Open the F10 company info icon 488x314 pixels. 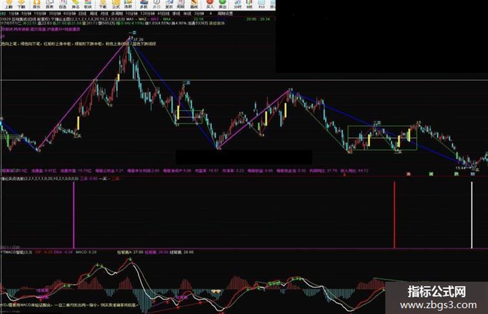click(x=261, y=4)
